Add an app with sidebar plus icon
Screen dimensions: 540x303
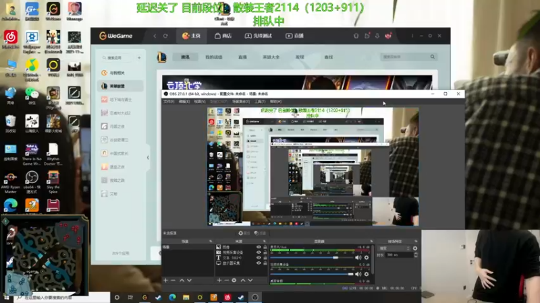[x=139, y=58]
